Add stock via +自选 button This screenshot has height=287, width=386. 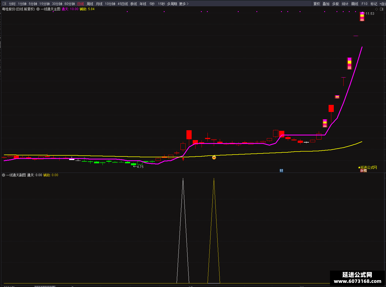(x=382, y=4)
